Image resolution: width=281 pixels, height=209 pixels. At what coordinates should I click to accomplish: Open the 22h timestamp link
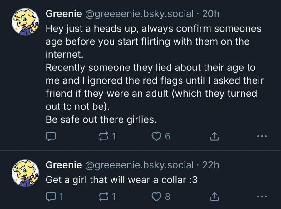pyautogui.click(x=211, y=165)
